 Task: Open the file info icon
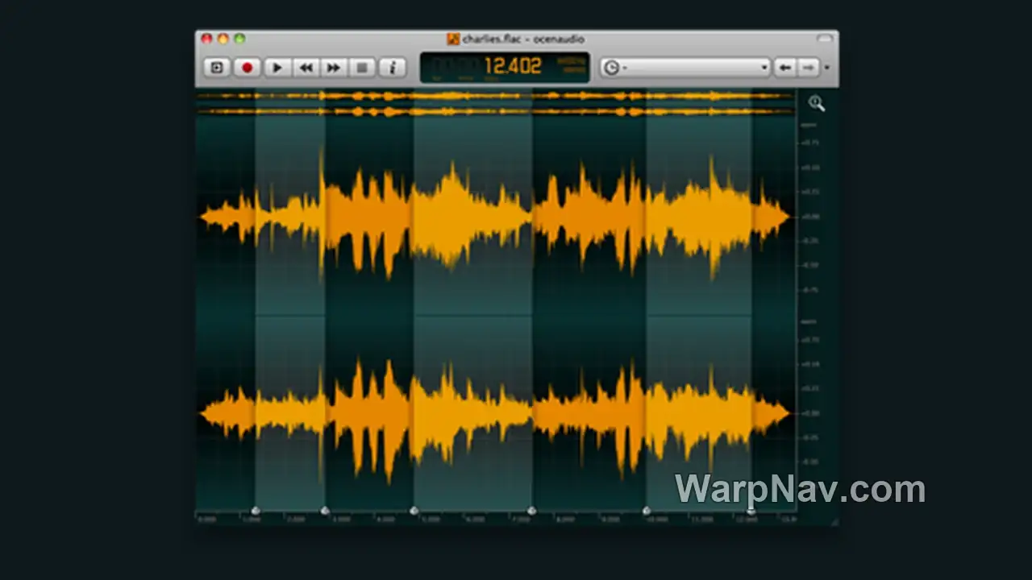tap(392, 68)
